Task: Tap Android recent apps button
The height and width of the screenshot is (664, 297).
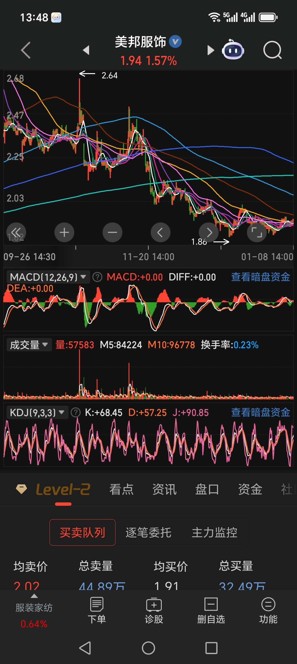Action: tap(211, 648)
